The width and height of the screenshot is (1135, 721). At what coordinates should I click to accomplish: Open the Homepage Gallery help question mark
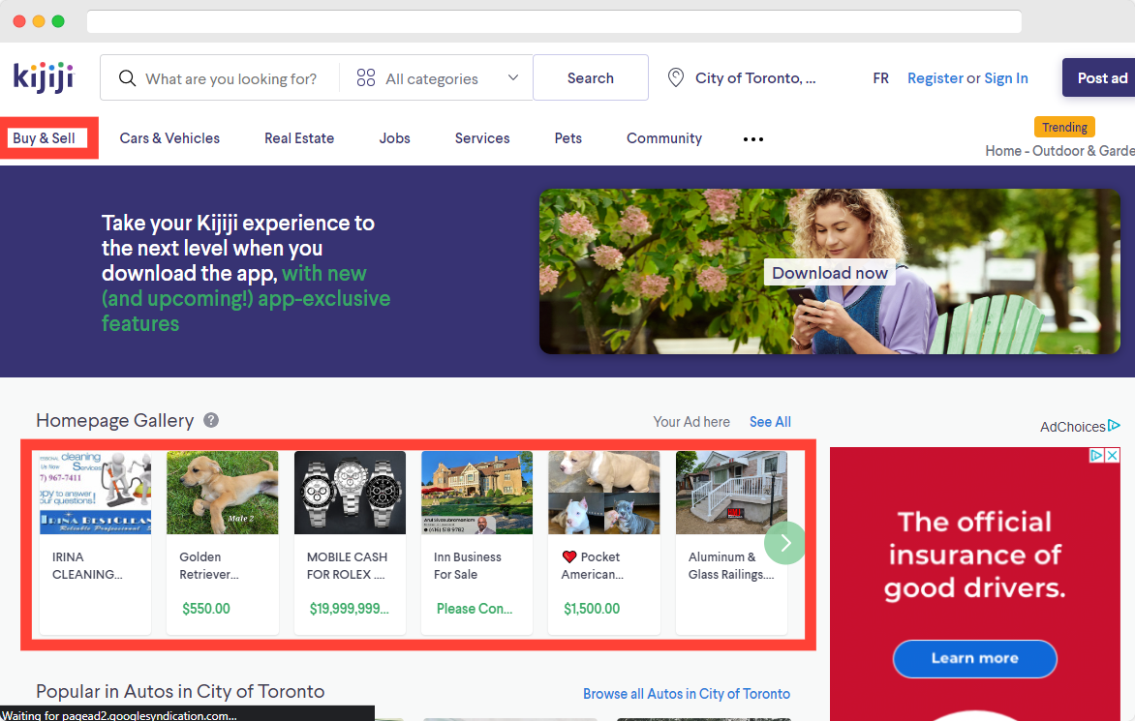(210, 420)
